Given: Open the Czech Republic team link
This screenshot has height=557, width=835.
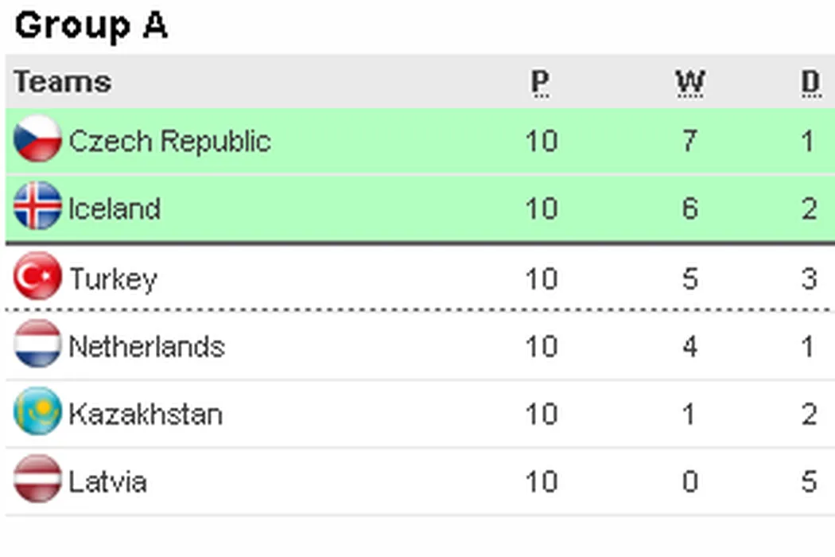Looking at the screenshot, I should tap(169, 141).
